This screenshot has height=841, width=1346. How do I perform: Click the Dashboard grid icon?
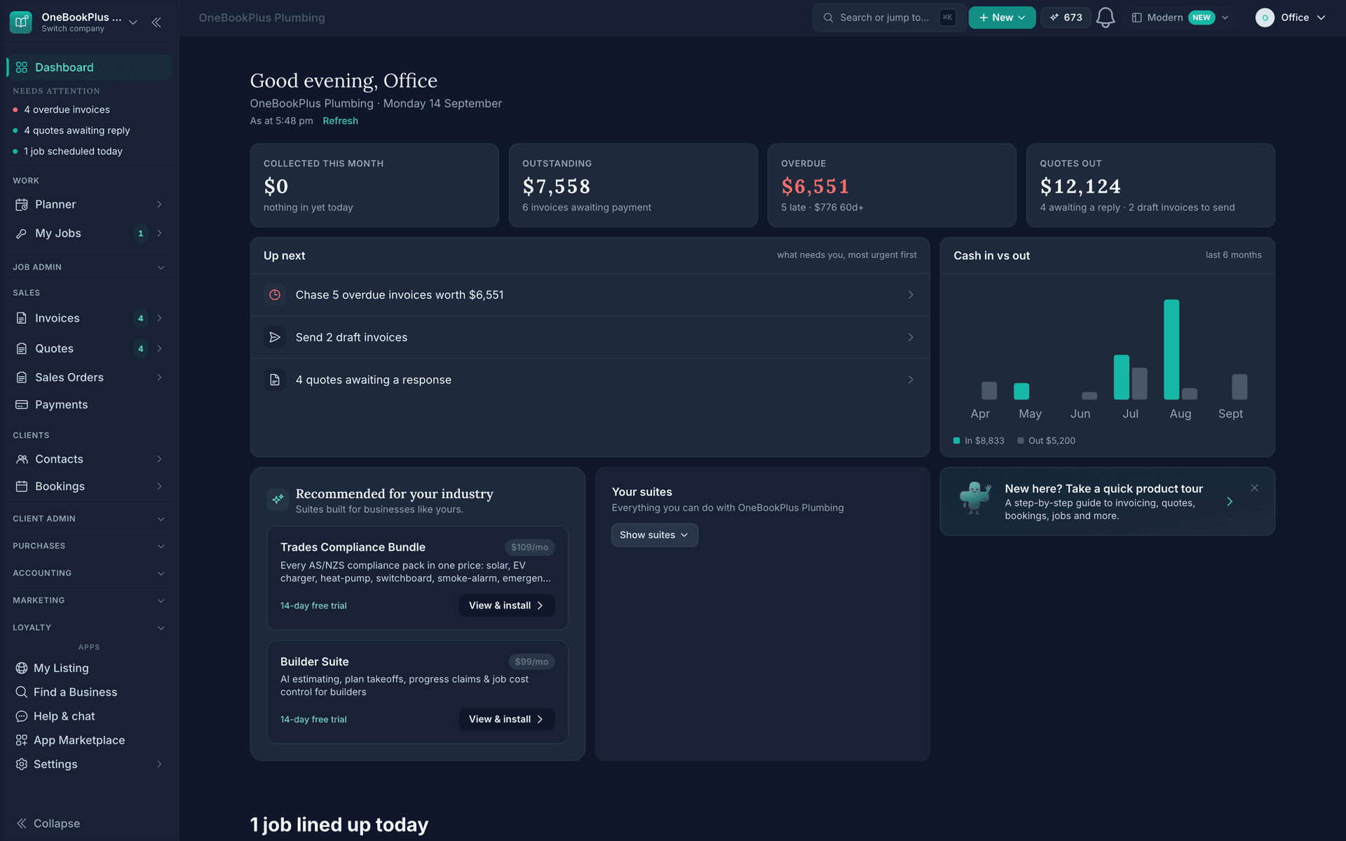tap(22, 67)
